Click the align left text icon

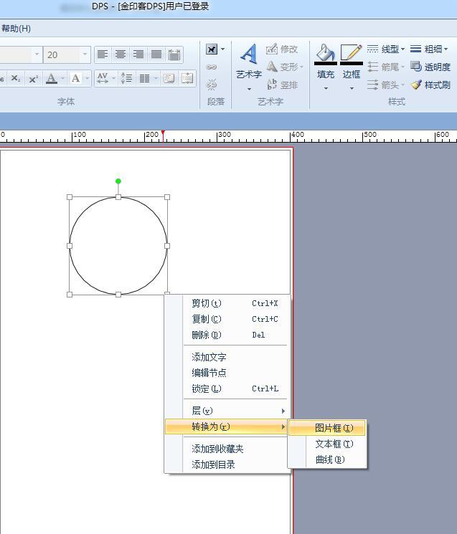103,54
